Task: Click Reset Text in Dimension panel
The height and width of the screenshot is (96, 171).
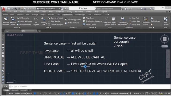Action: point(134,18)
